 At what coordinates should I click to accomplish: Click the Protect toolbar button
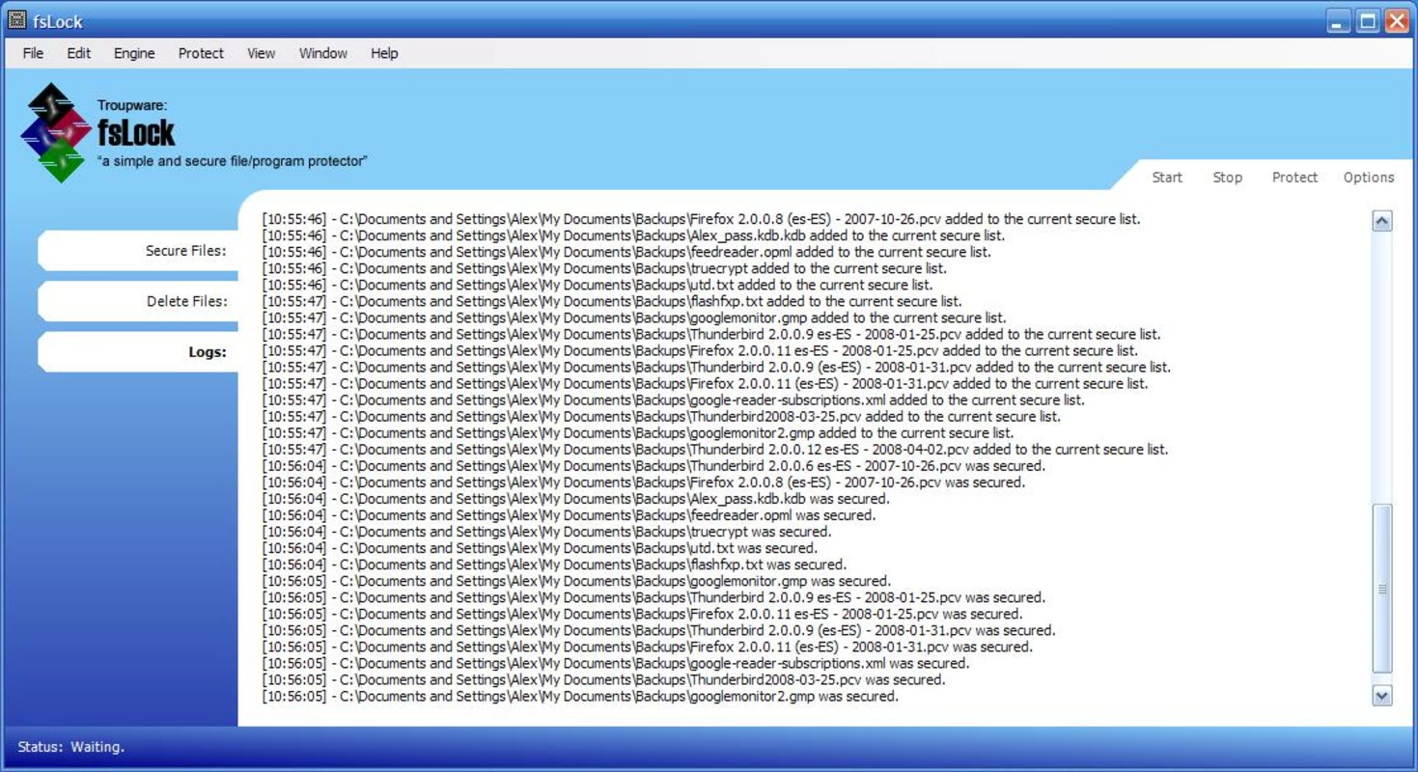[1294, 177]
